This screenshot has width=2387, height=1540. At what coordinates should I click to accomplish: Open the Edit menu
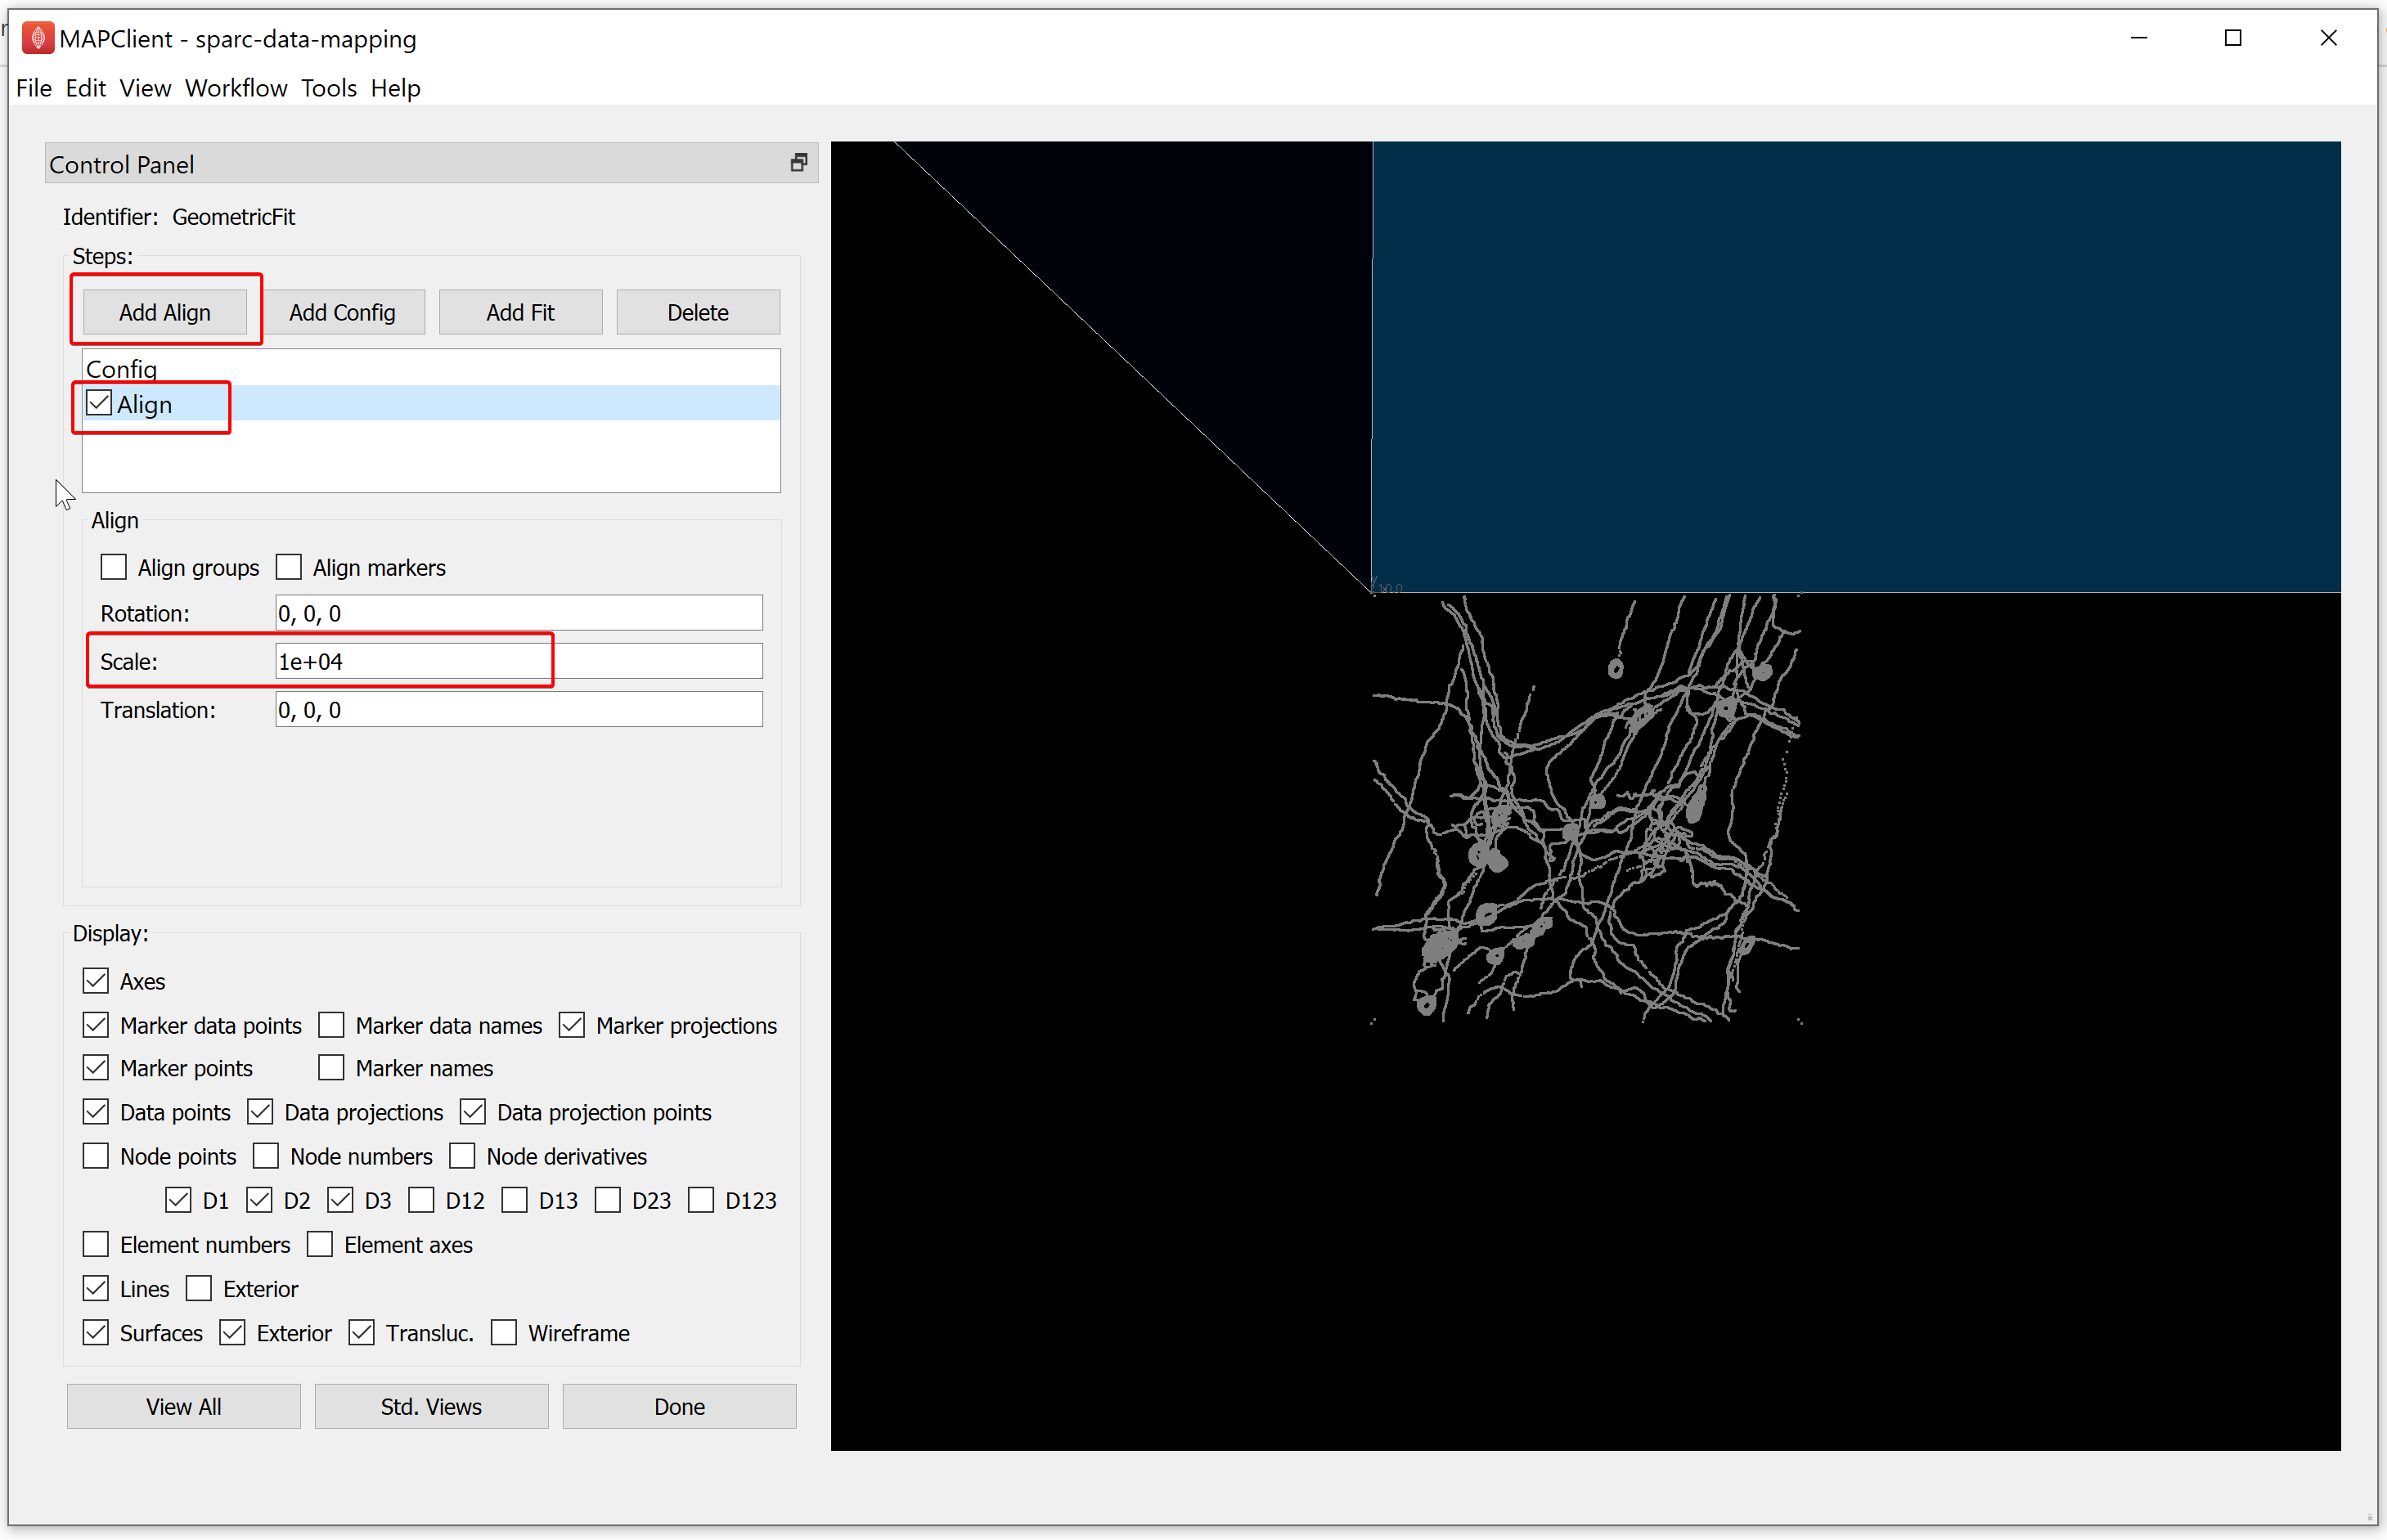[85, 88]
